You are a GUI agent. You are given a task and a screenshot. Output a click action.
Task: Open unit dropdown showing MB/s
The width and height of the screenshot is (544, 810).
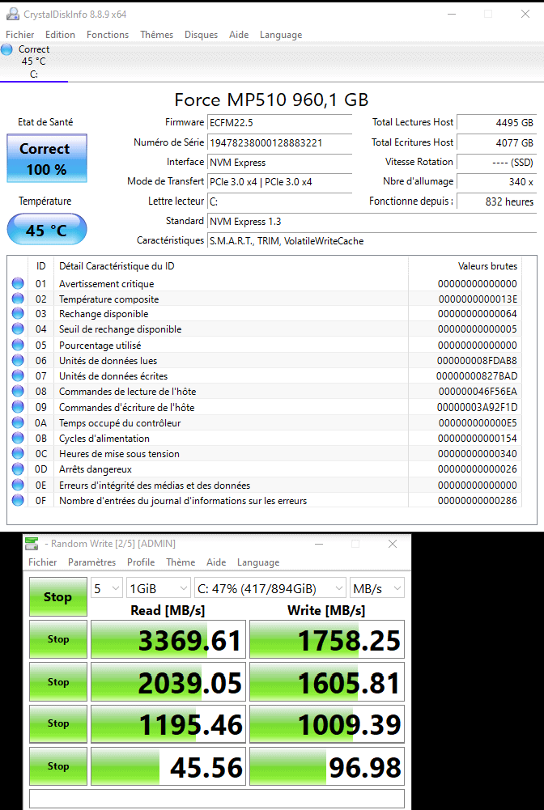(x=376, y=588)
